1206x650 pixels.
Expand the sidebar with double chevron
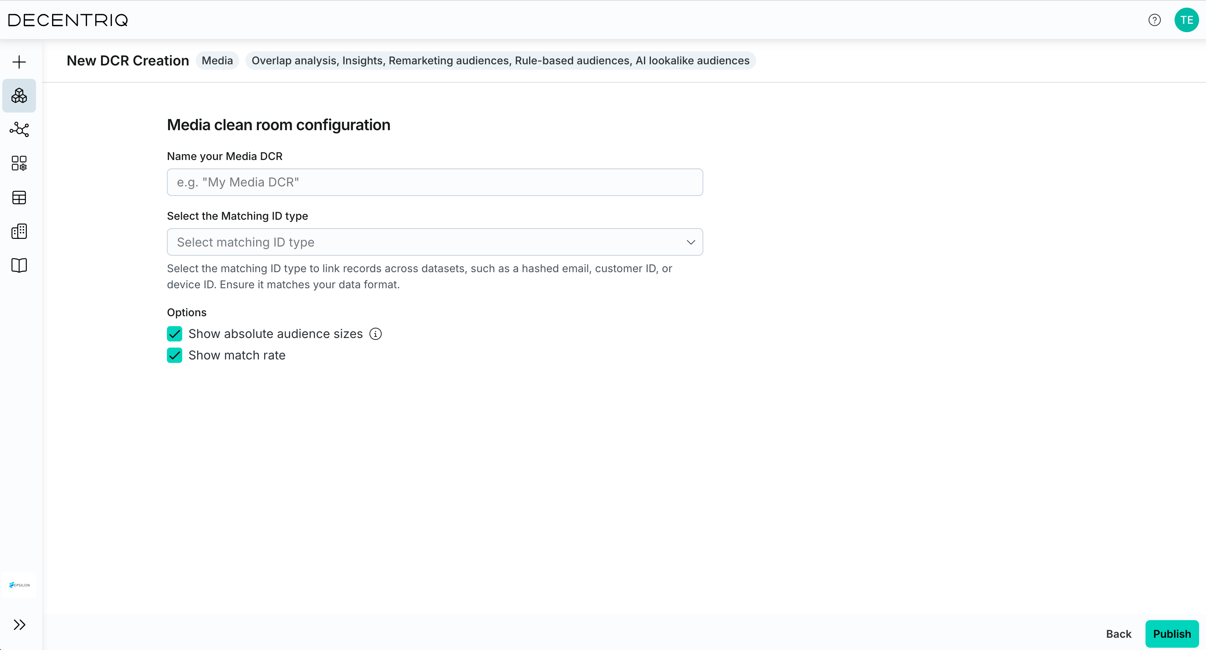[x=19, y=625]
